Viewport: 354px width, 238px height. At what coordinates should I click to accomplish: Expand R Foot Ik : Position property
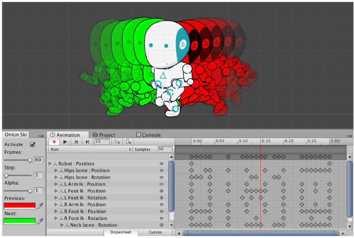[56, 211]
